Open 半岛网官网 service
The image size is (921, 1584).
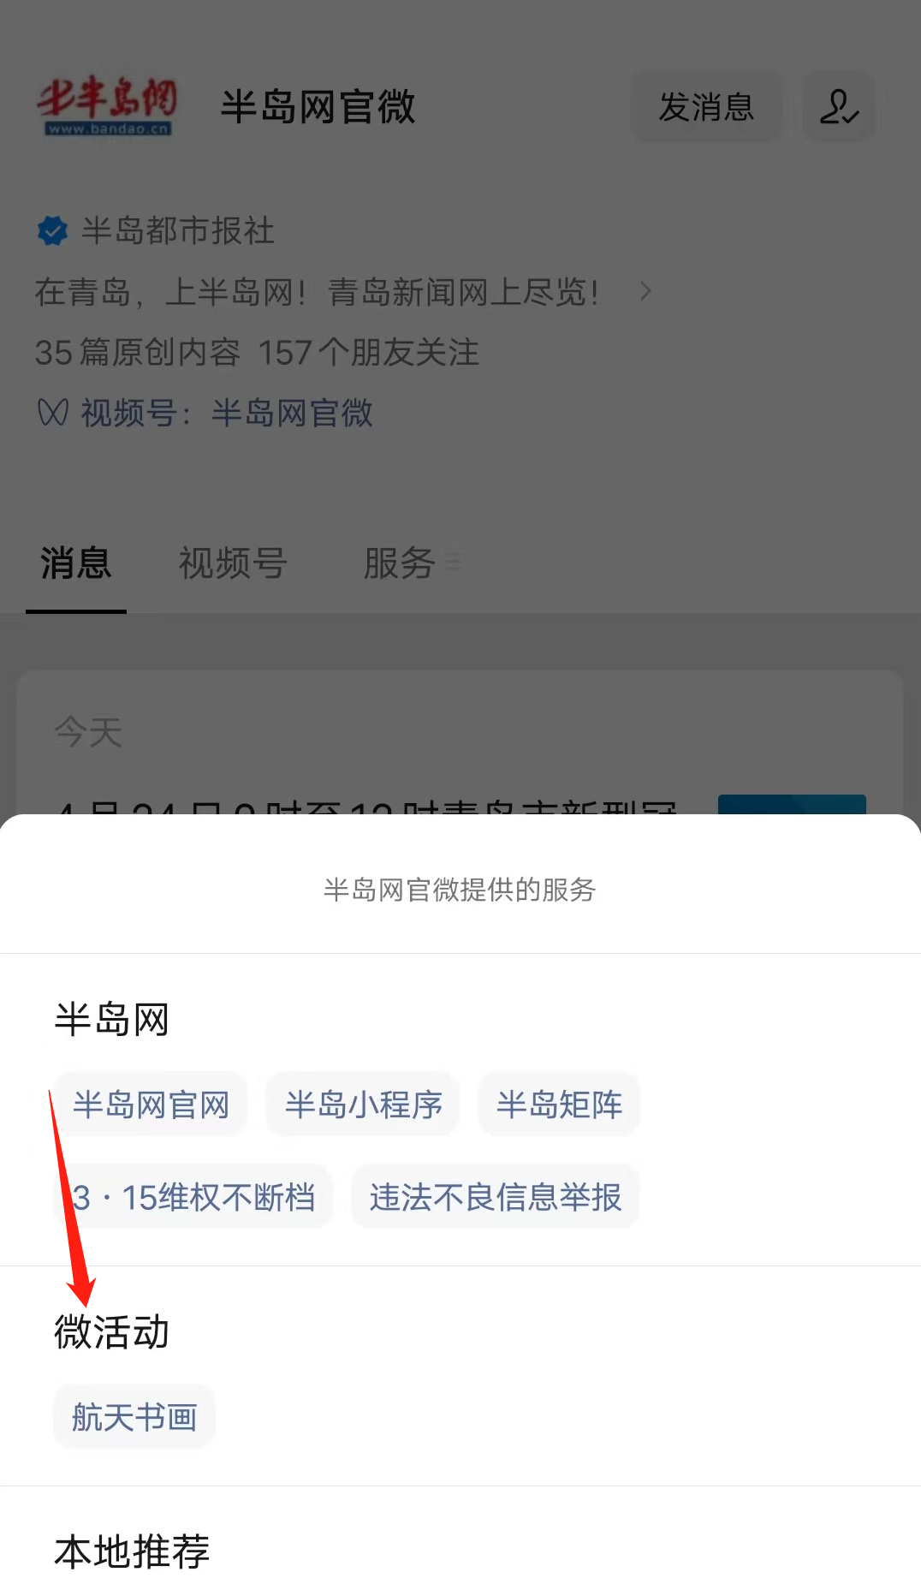[151, 1105]
